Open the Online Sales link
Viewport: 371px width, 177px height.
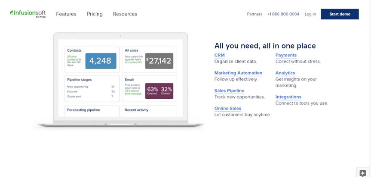[227, 109]
